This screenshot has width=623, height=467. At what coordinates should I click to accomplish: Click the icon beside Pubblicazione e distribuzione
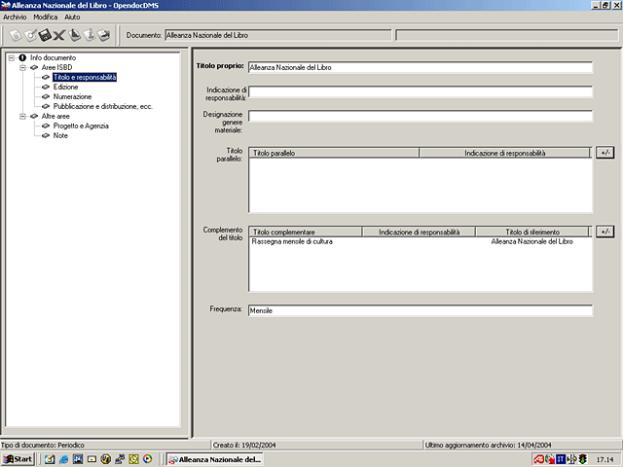point(46,106)
